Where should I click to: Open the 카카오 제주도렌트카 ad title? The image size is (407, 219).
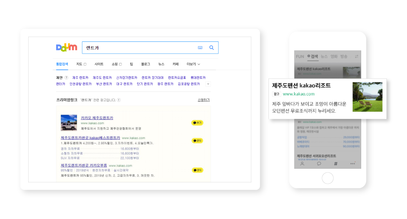[97, 118]
